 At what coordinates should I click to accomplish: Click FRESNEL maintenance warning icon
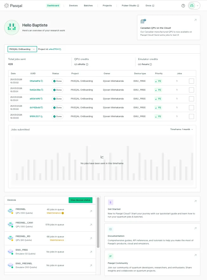(x=63, y=213)
